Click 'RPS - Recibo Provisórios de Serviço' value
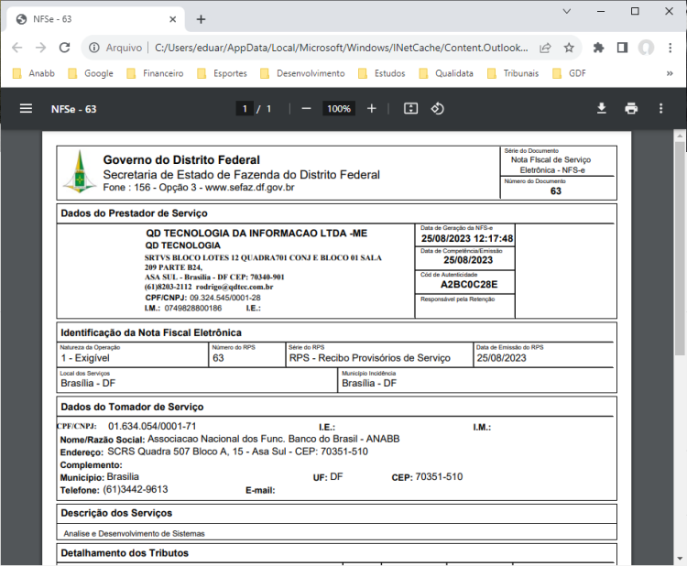The width and height of the screenshot is (687, 566). point(370,358)
